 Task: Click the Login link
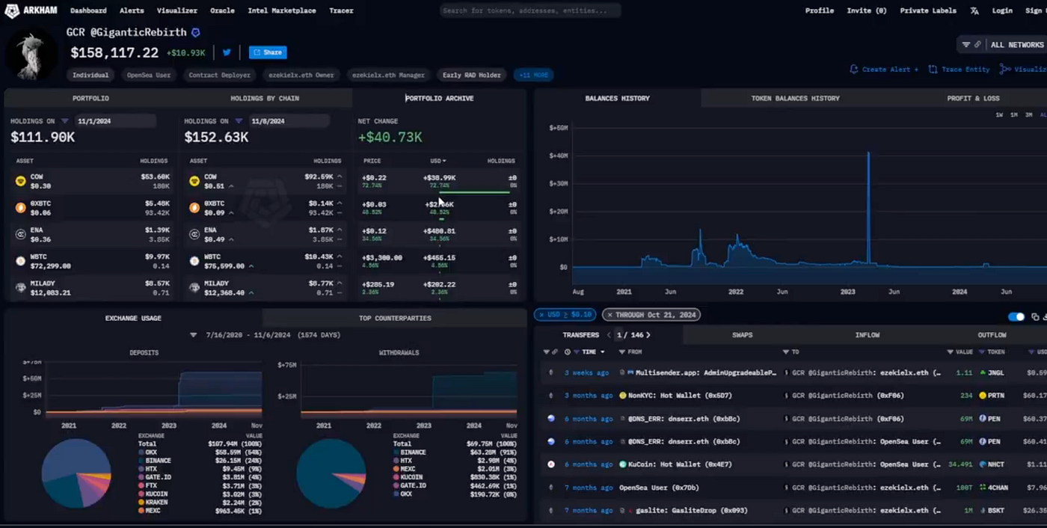[x=1002, y=10]
